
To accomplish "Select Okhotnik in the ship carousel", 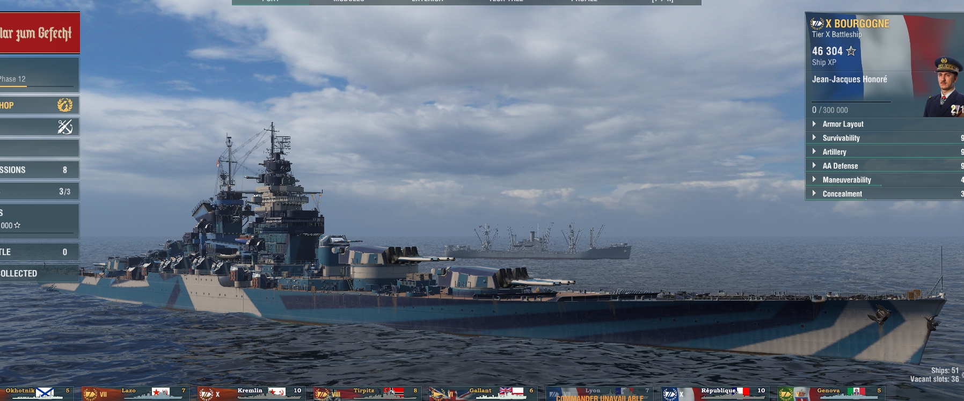I will (x=36, y=393).
